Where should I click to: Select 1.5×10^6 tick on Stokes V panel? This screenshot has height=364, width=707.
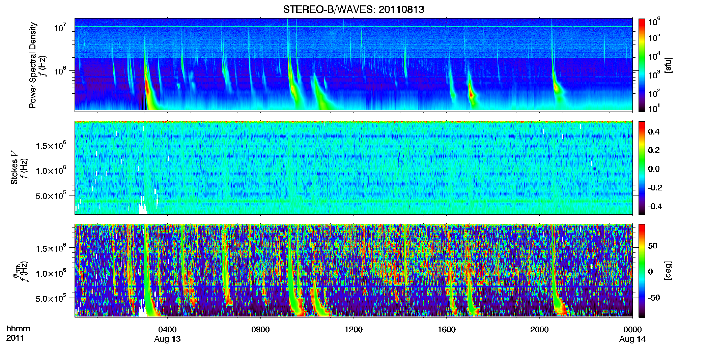point(51,146)
